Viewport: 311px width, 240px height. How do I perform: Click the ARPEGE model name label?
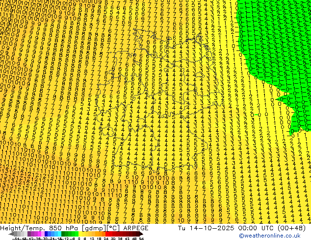click(x=136, y=228)
